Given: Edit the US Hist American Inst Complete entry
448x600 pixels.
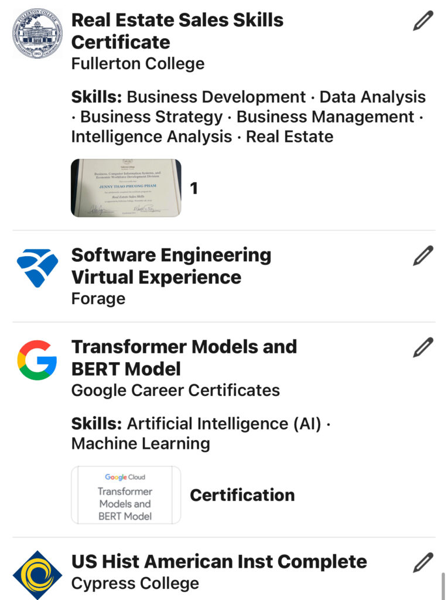Looking at the screenshot, I should point(423,562).
